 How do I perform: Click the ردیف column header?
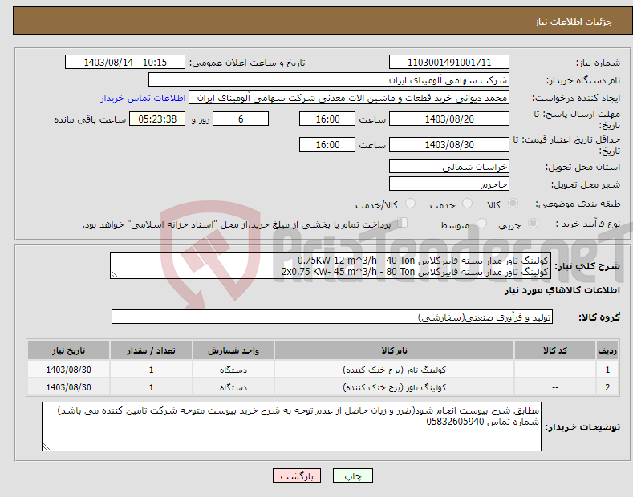[x=607, y=350]
